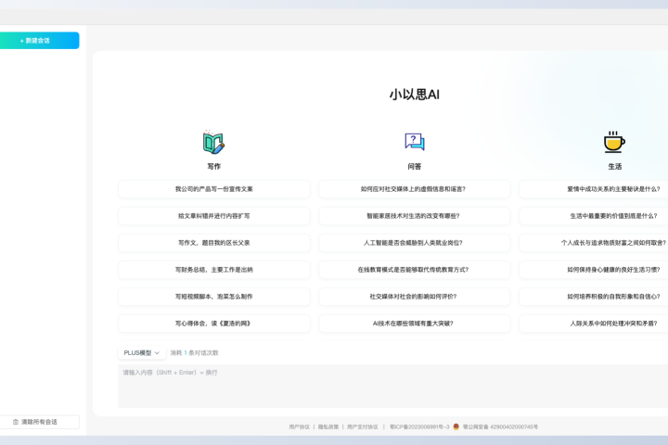Click the message input text area
This screenshot has height=445, width=668.
pos(390,385)
